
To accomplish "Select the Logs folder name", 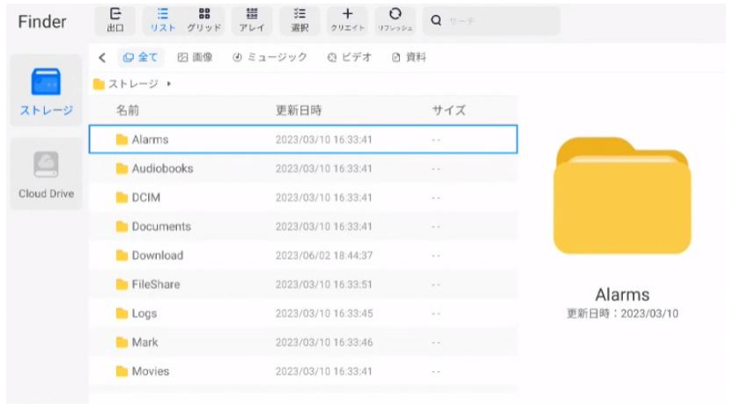I will click(x=144, y=314).
